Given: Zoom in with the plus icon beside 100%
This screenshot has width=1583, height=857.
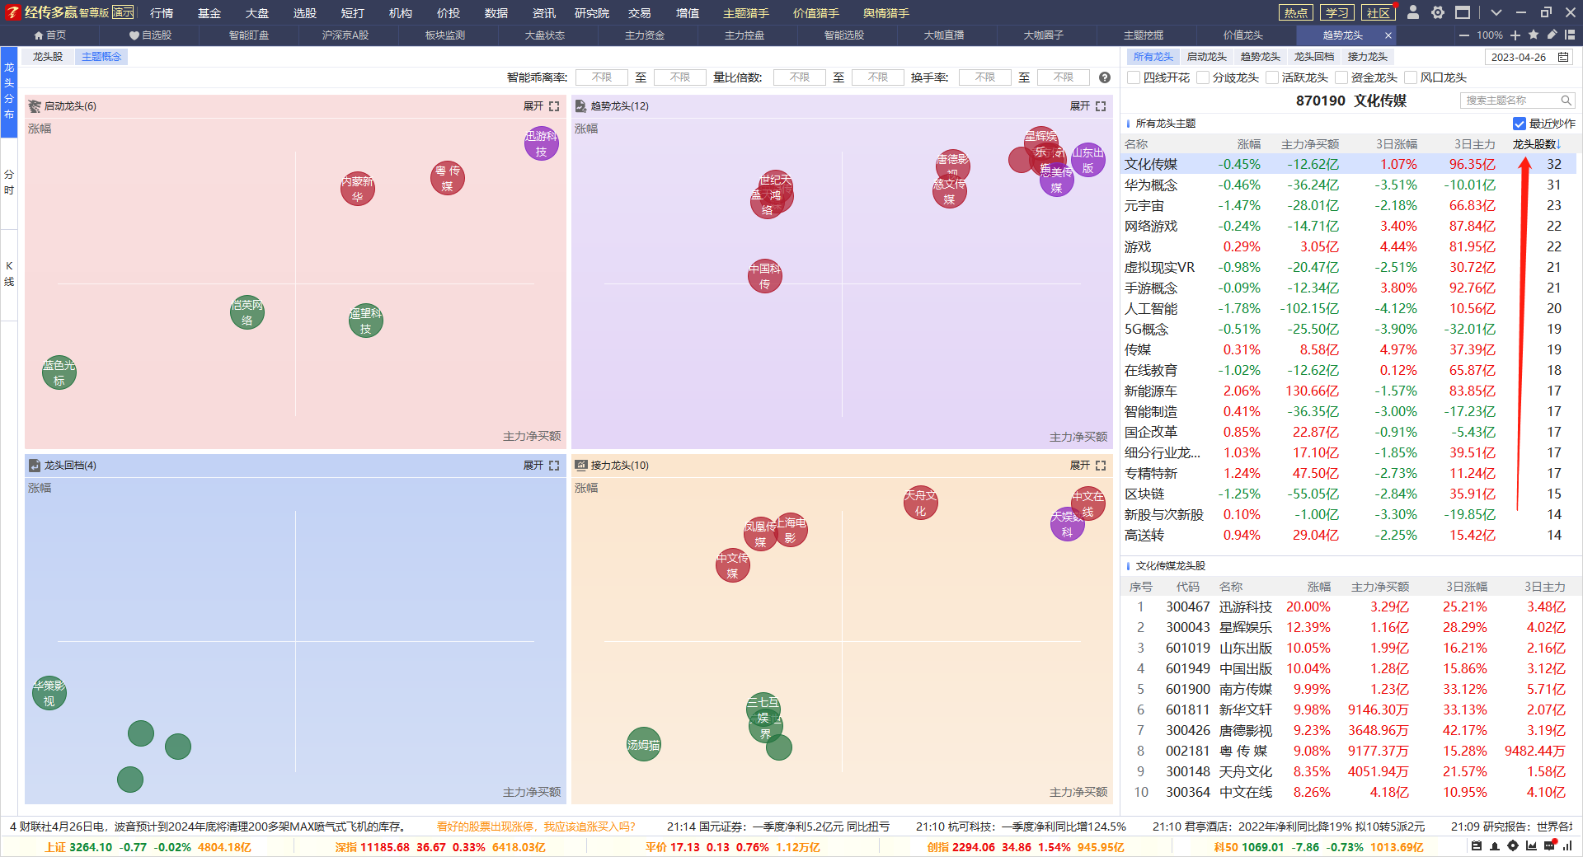Looking at the screenshot, I should pos(1515,35).
